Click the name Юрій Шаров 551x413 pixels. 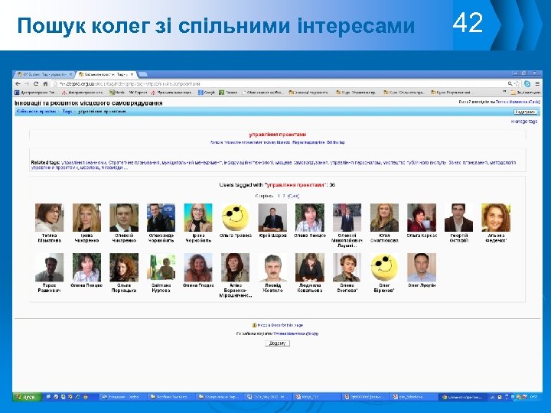(x=272, y=236)
